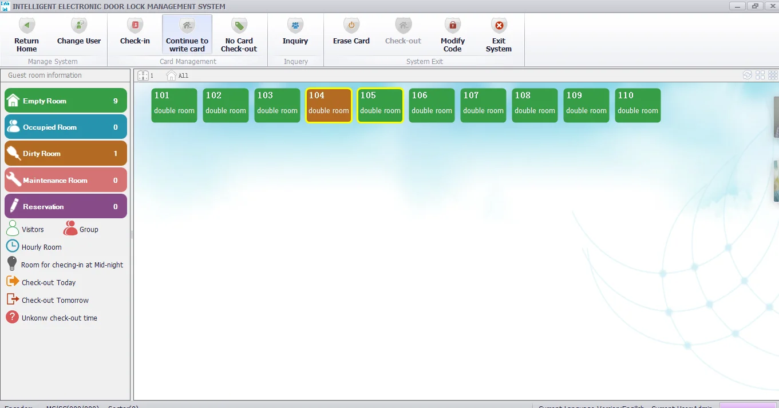Open Modify Code padlock icon
Screen dimensions: 779x408
[453, 26]
